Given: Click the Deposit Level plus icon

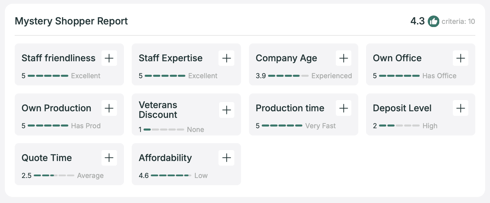Looking at the screenshot, I should point(460,108).
